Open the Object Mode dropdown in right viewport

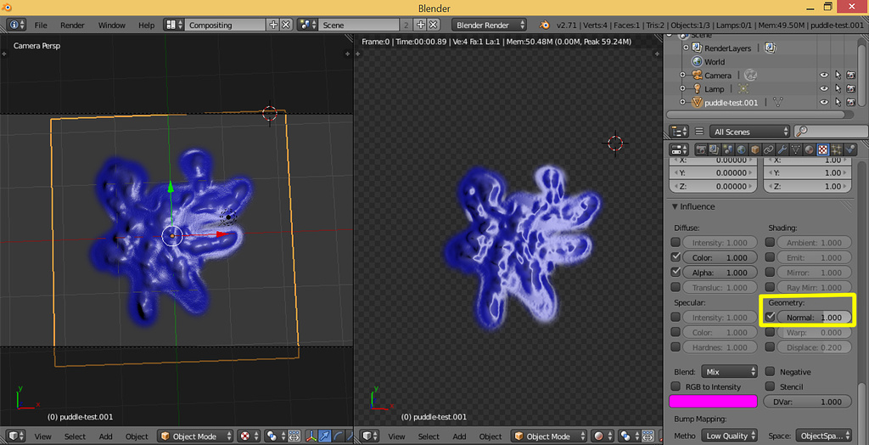tap(549, 437)
